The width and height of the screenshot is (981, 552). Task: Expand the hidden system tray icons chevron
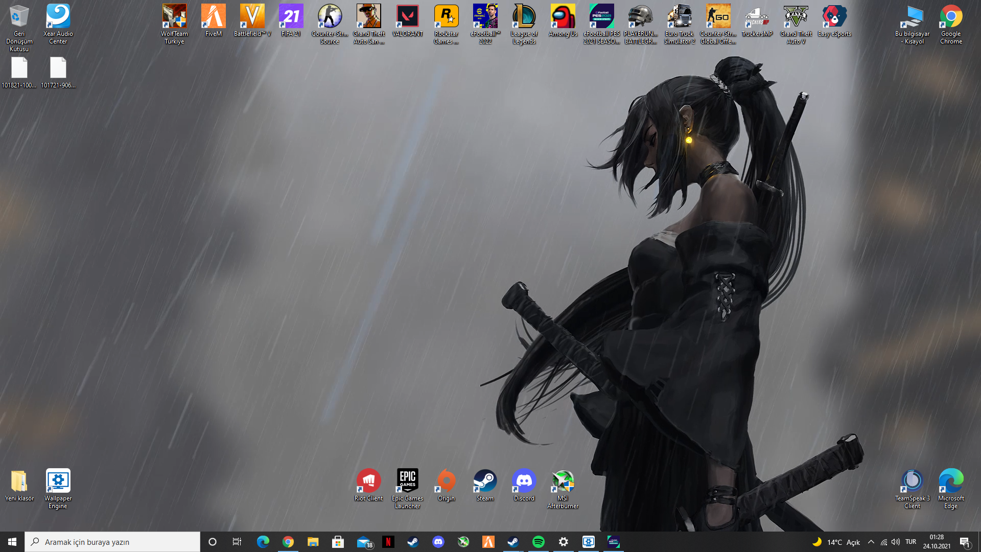pos(871,542)
